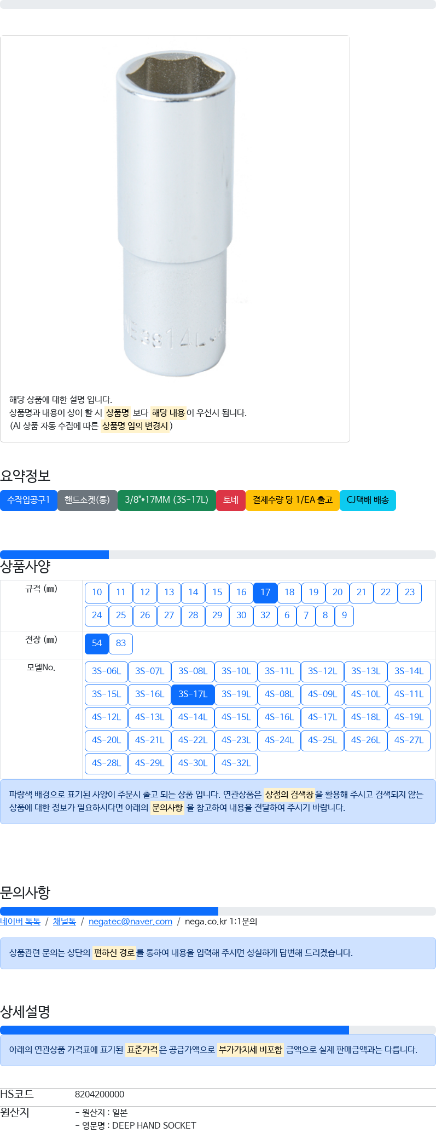This screenshot has width=436, height=1133.
Task: Open the 네이버 톡톡 link
Action: (x=20, y=922)
